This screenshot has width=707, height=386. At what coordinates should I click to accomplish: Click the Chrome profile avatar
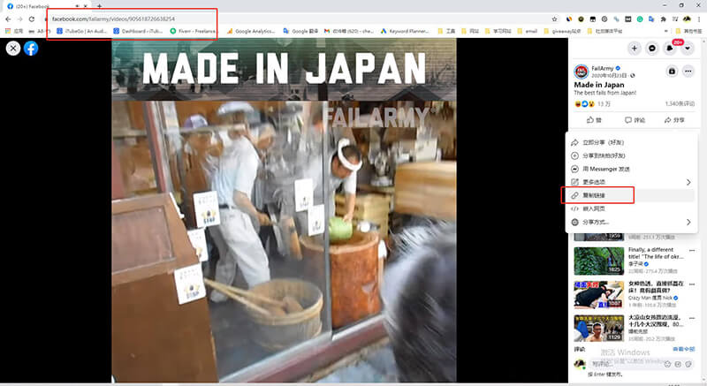pyautogui.click(x=688, y=19)
